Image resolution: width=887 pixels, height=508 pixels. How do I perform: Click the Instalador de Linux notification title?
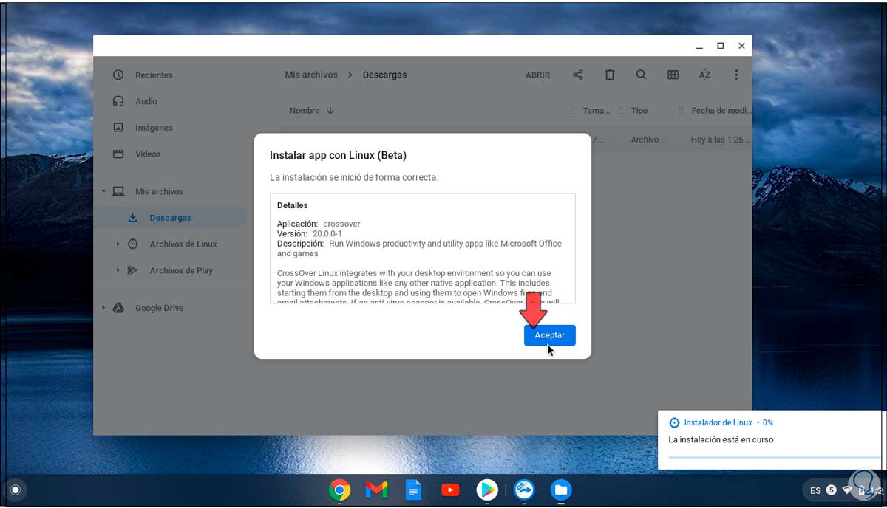tap(718, 423)
